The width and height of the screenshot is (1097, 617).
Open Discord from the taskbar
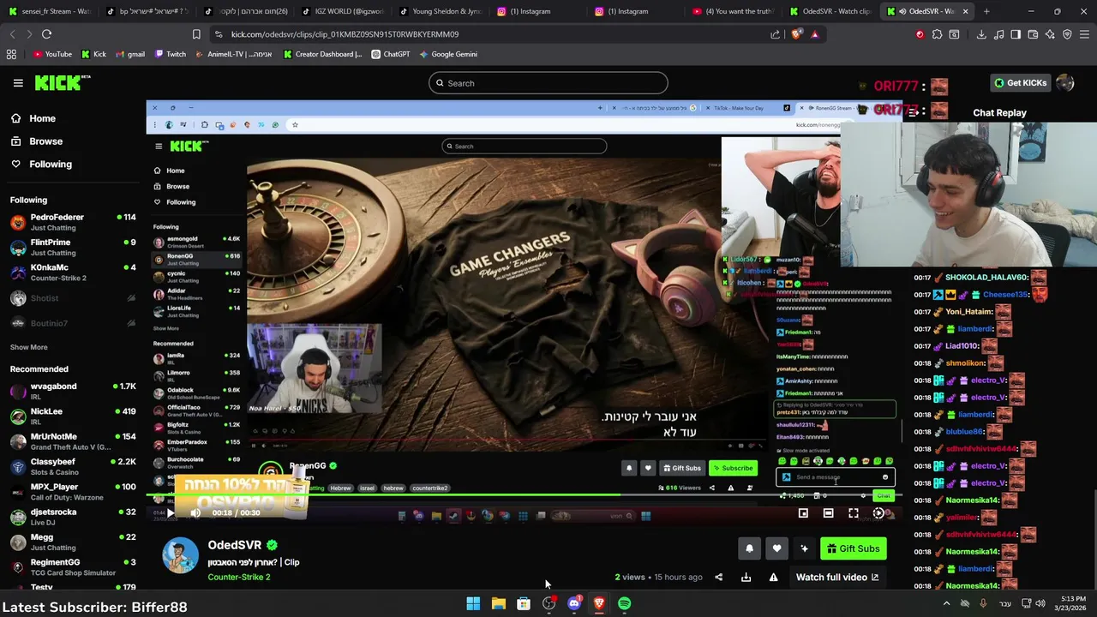(x=573, y=604)
